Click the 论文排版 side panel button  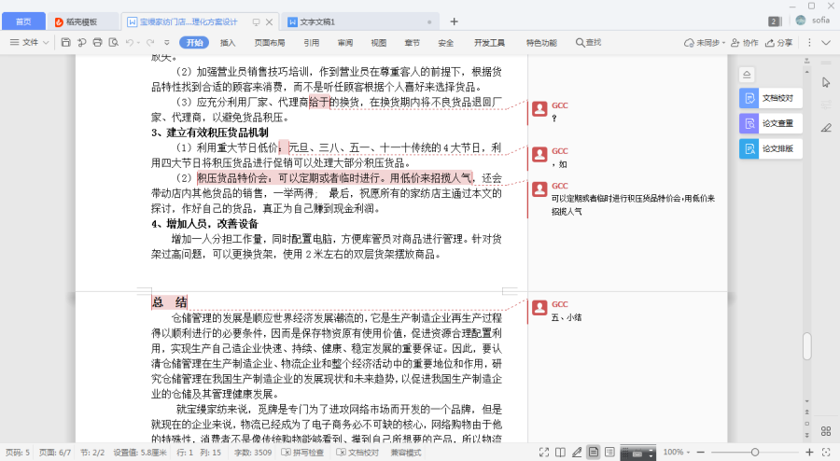(x=770, y=148)
